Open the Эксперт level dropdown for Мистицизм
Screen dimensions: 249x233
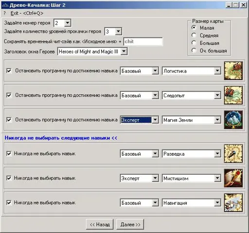tap(155, 178)
